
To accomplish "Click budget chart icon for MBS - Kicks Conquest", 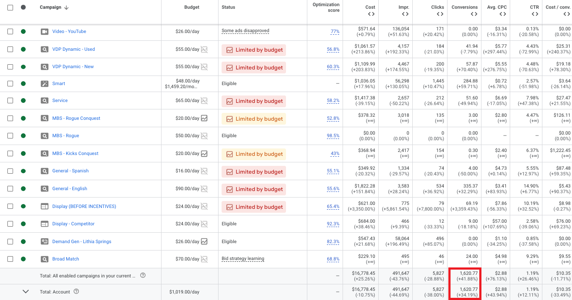I will tap(204, 153).
